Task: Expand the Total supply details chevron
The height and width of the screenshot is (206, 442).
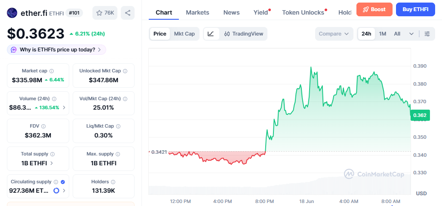Action: tap(51, 163)
